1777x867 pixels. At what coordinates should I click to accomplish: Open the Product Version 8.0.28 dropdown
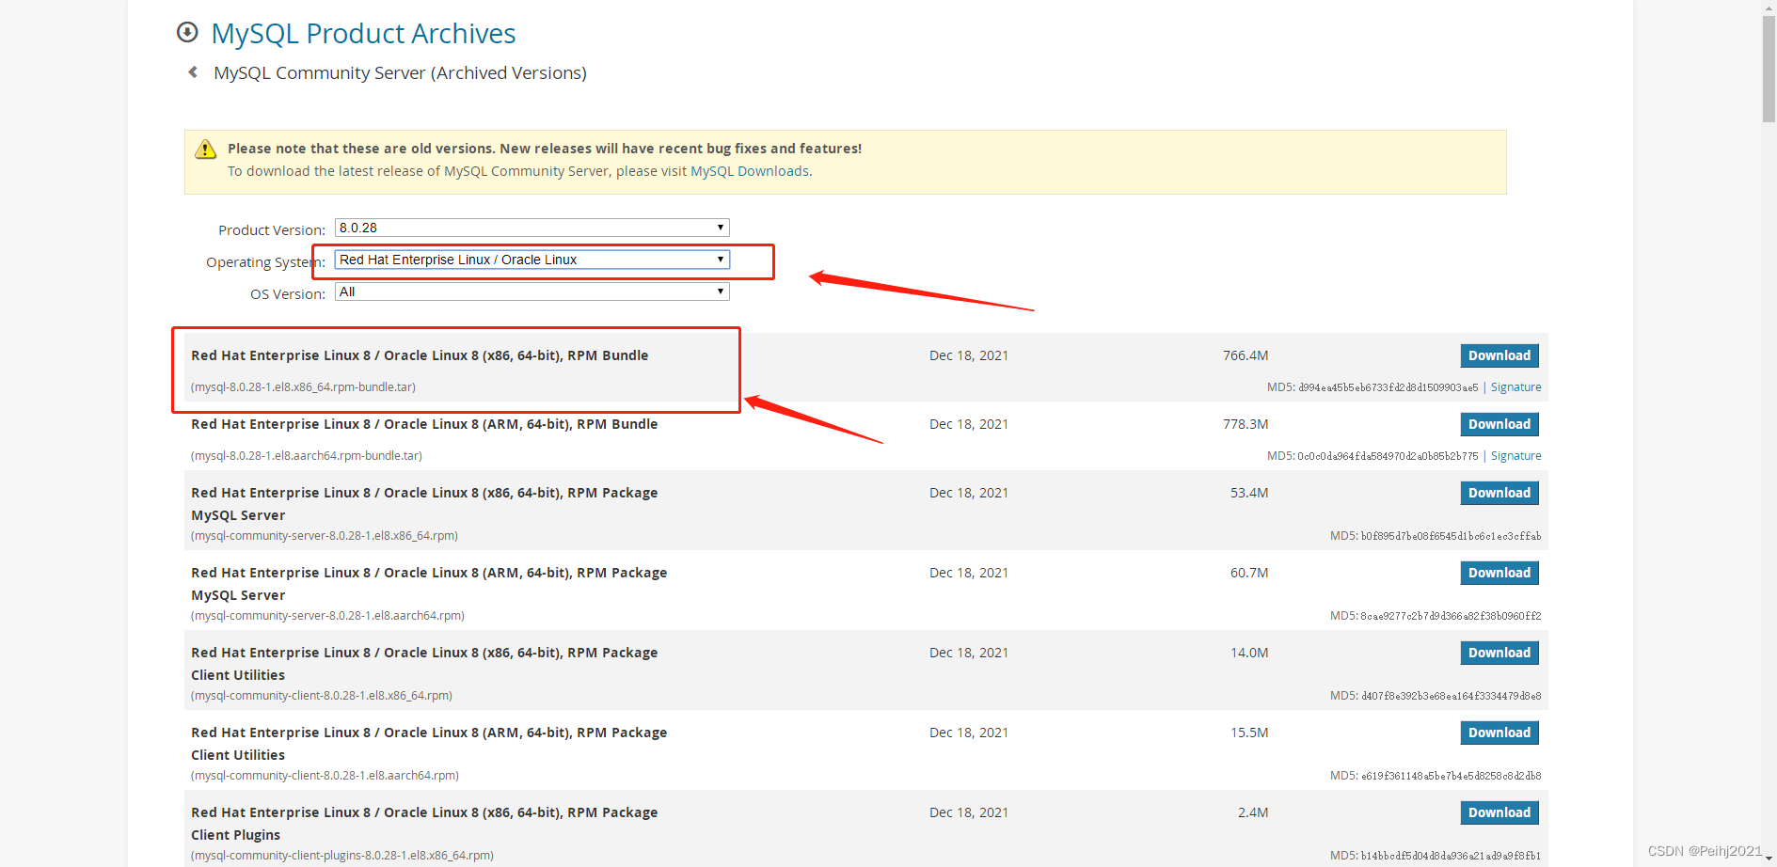click(532, 228)
